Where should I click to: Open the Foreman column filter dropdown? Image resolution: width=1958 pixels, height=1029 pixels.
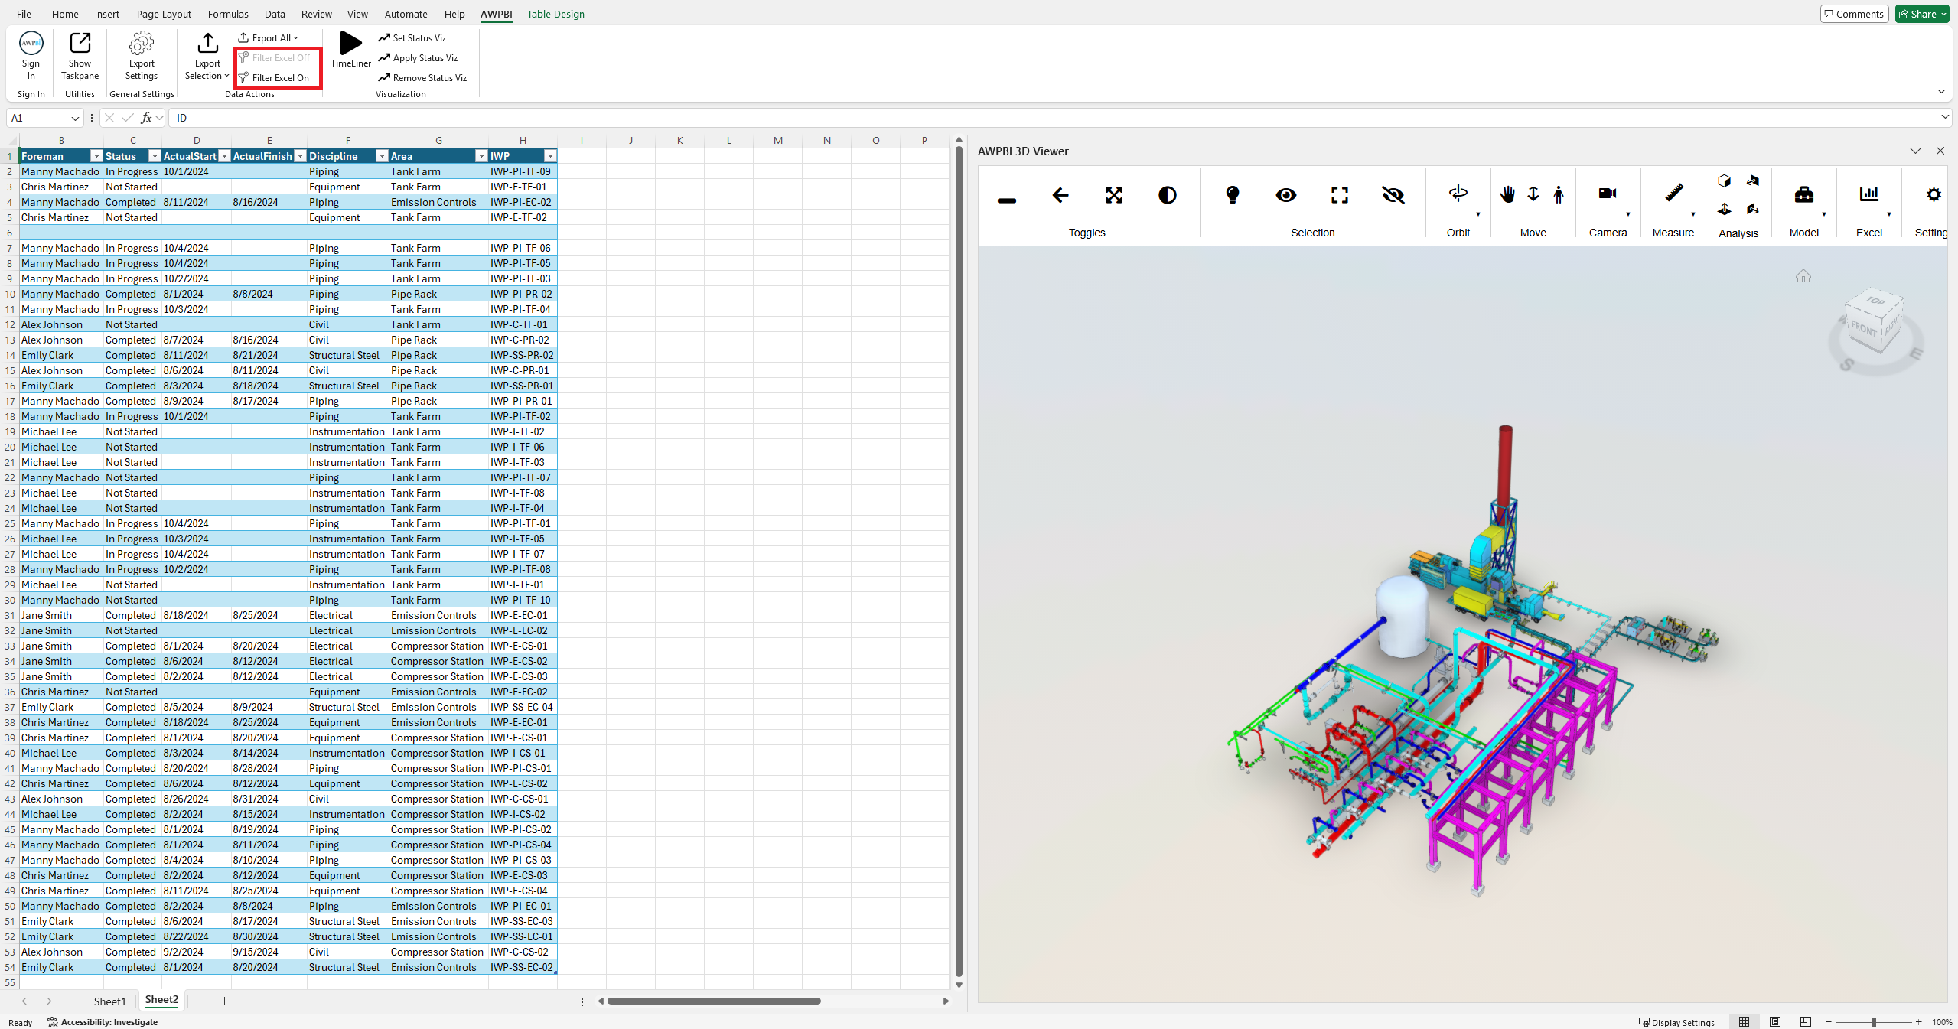(96, 156)
